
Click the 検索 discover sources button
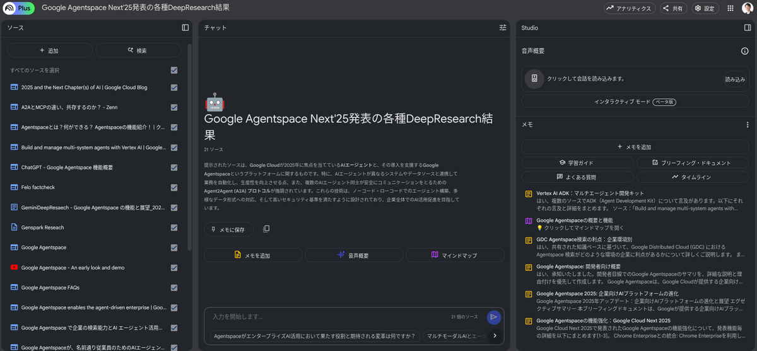(x=138, y=50)
